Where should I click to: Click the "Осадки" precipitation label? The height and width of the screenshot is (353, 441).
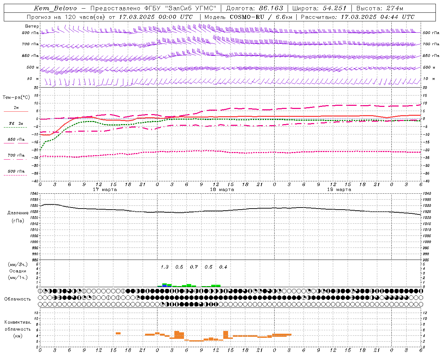coord(18,271)
